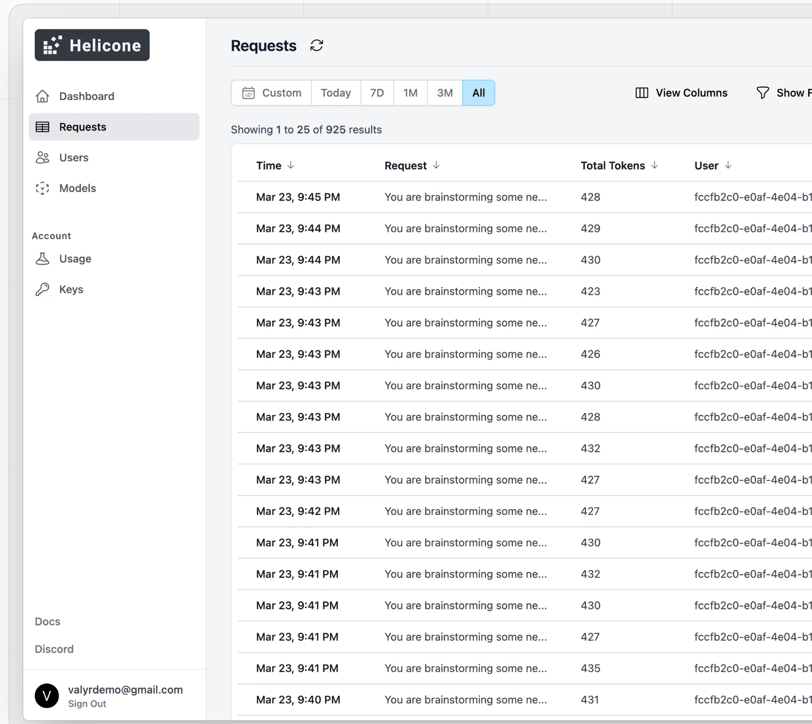The width and height of the screenshot is (812, 724).
Task: Click the View Columns icon
Action: [x=642, y=93]
